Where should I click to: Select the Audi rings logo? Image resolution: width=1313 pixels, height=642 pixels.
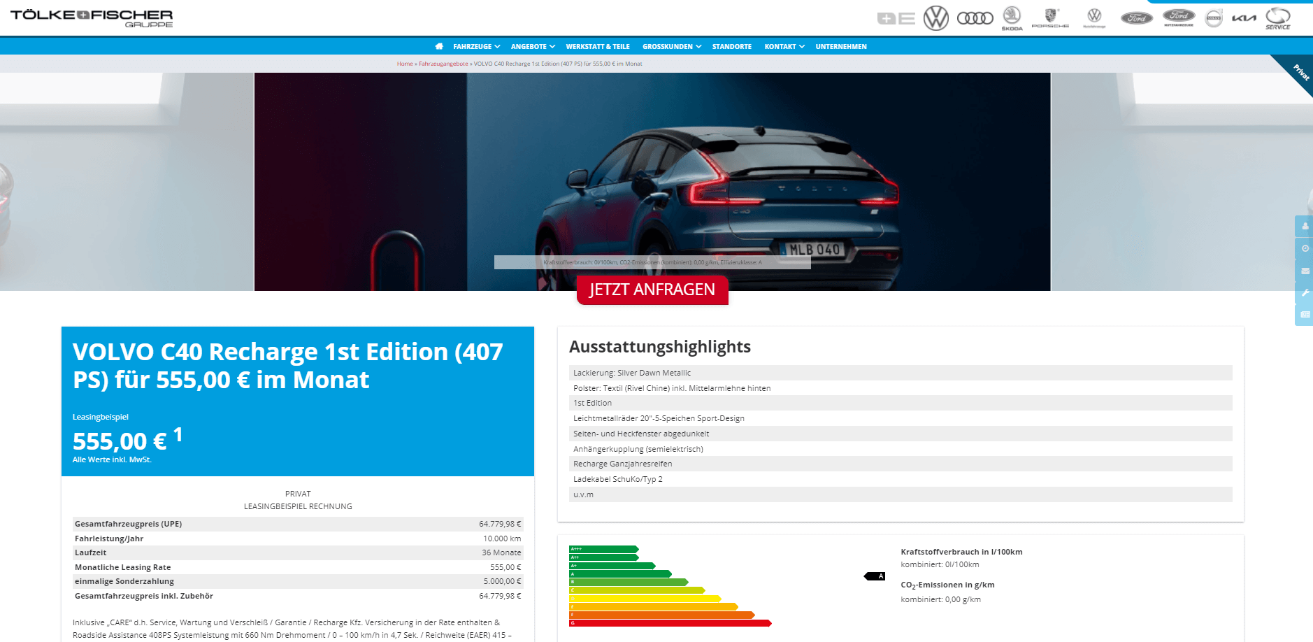tap(975, 18)
